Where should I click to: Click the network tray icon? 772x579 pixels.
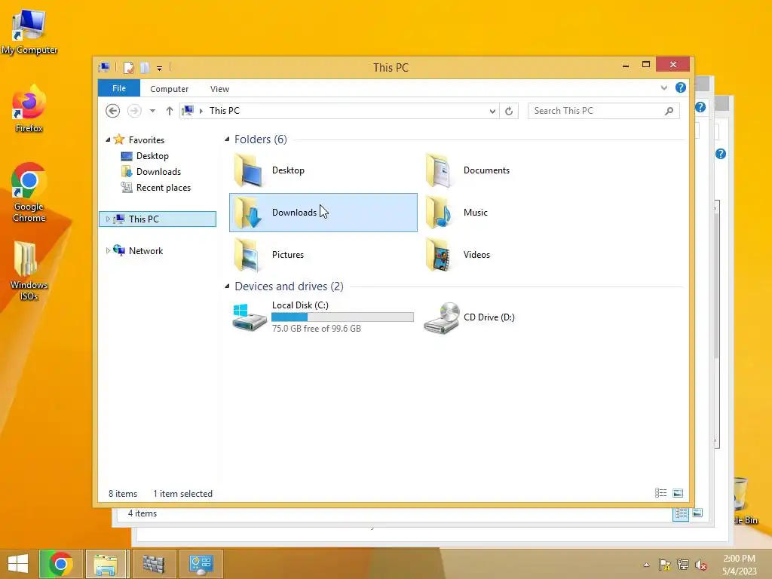683,565
